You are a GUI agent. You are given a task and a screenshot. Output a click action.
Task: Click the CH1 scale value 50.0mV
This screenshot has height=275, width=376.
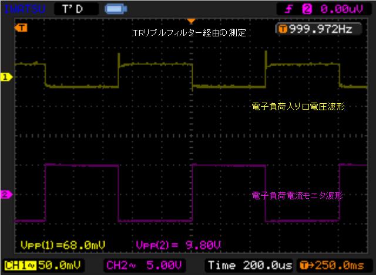click(59, 265)
